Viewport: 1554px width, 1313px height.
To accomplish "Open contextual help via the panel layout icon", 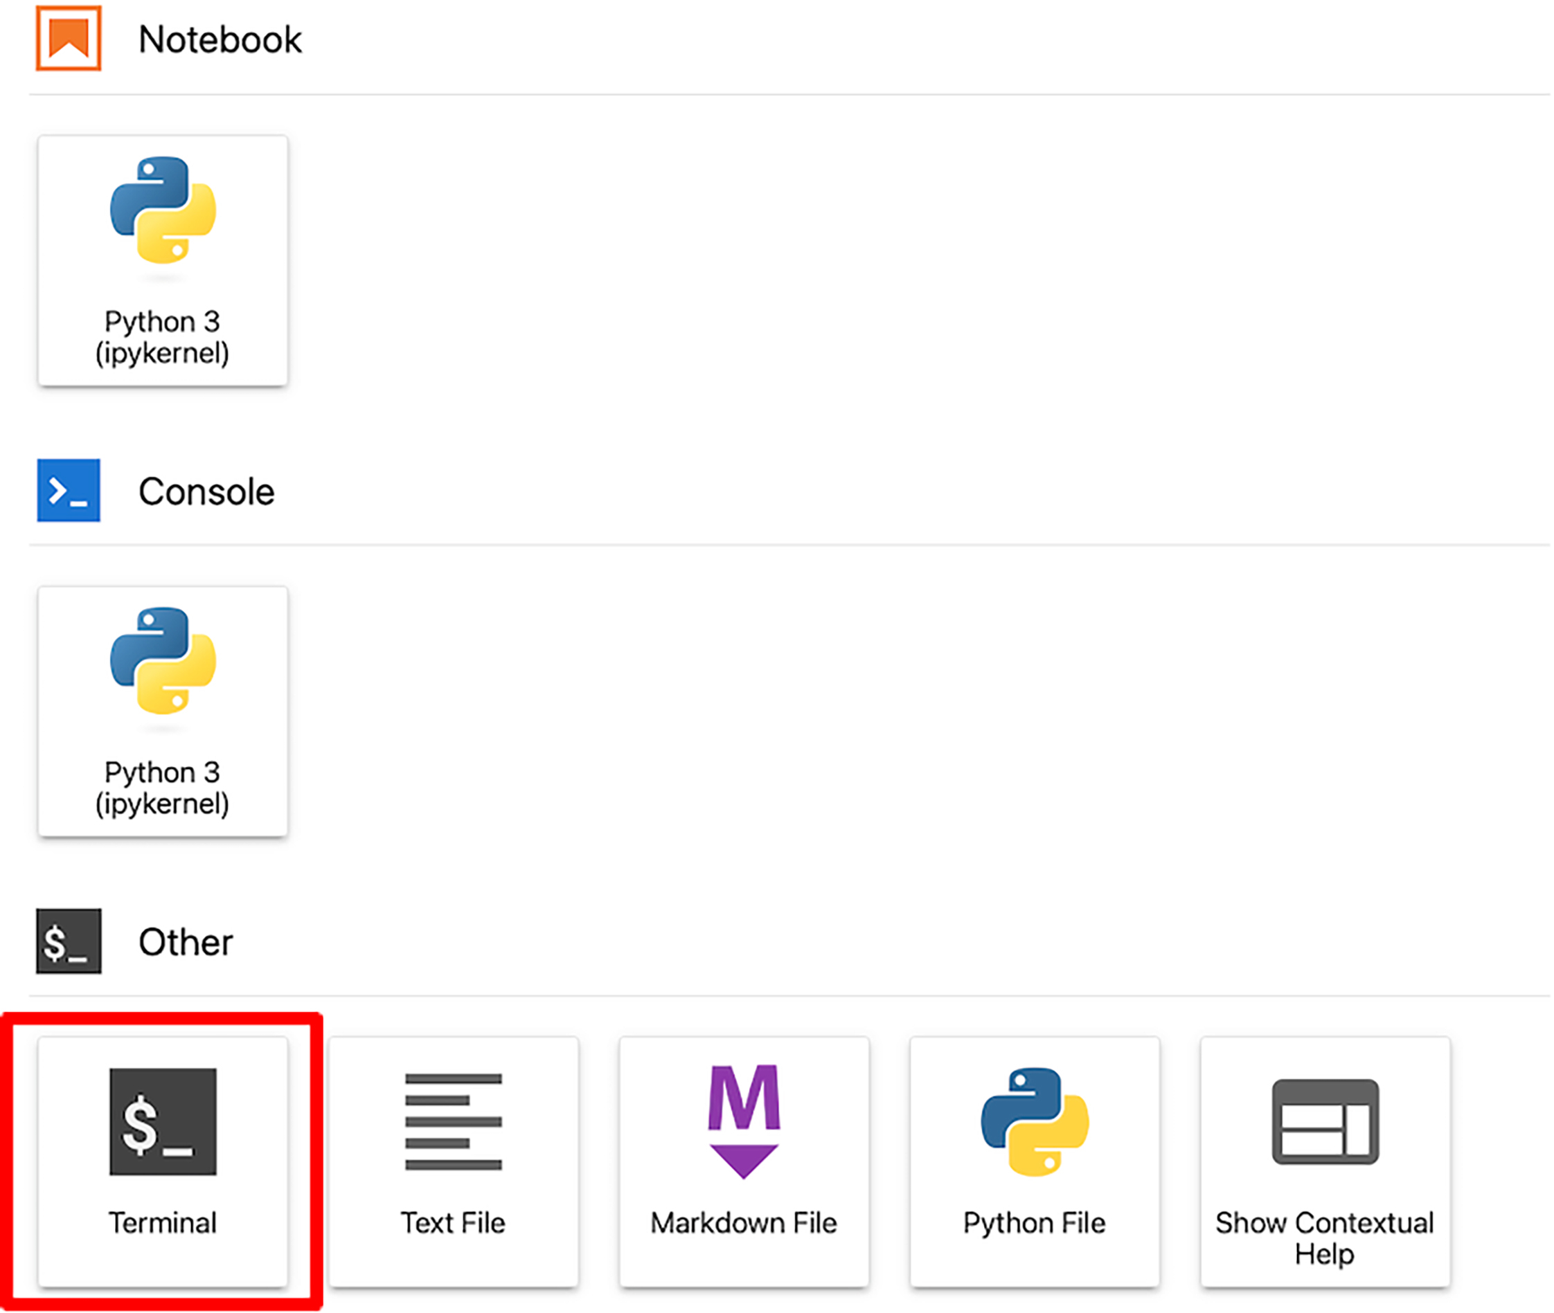I will [1325, 1122].
